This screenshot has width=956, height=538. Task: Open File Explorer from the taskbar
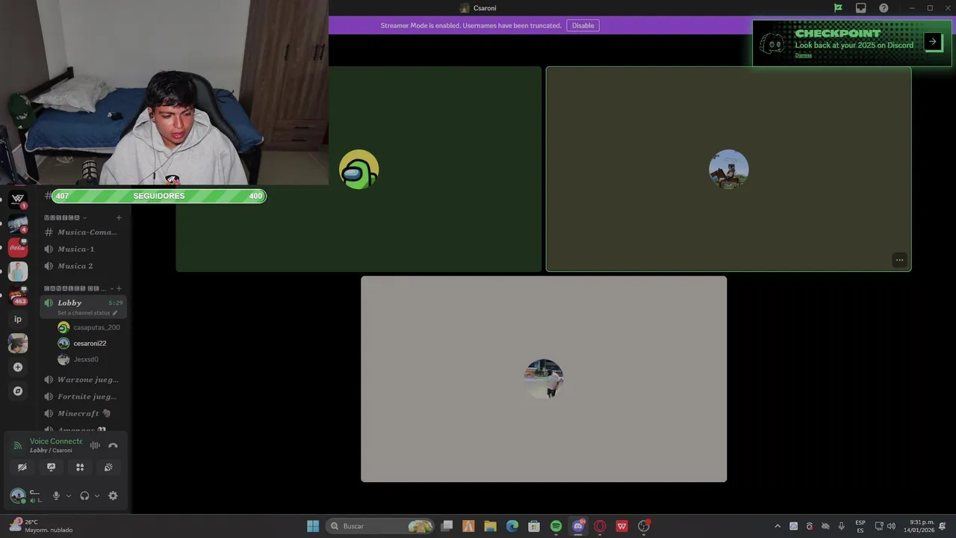coord(490,526)
